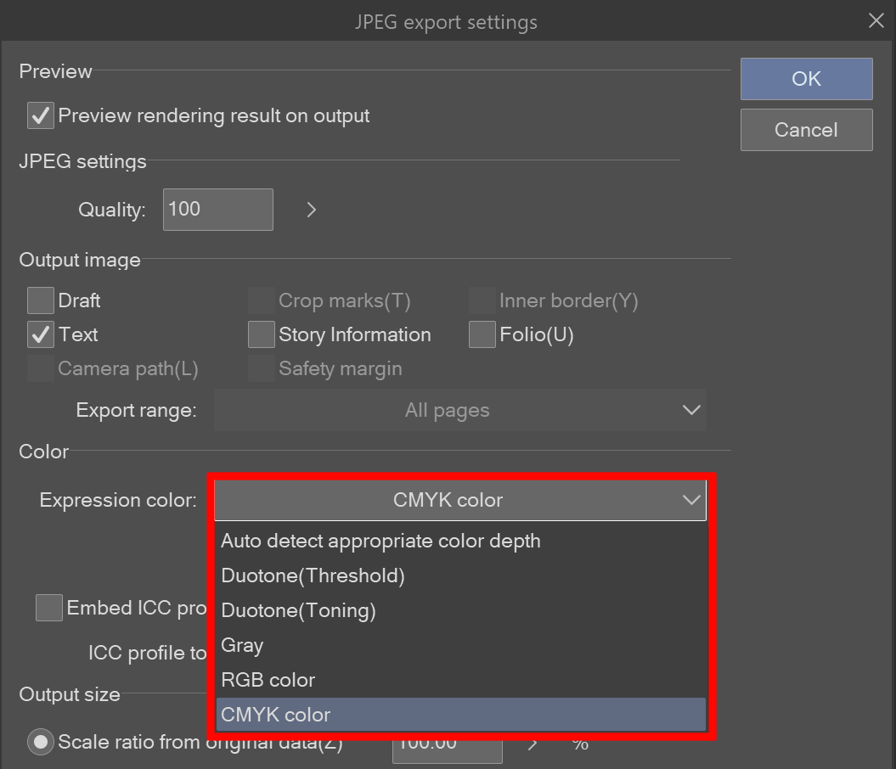Select the Gray color option
The height and width of the screenshot is (769, 896).
tap(242, 646)
